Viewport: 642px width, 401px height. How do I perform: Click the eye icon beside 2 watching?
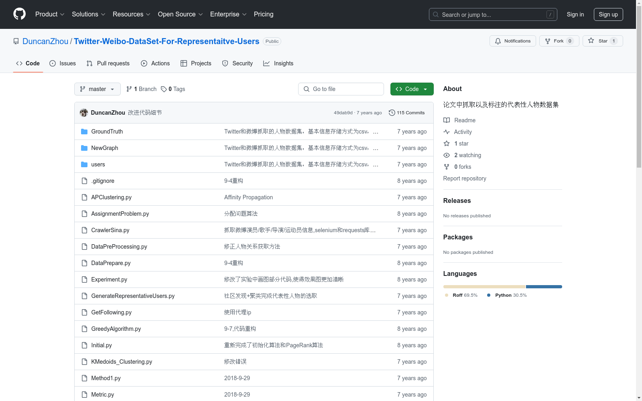click(x=447, y=155)
